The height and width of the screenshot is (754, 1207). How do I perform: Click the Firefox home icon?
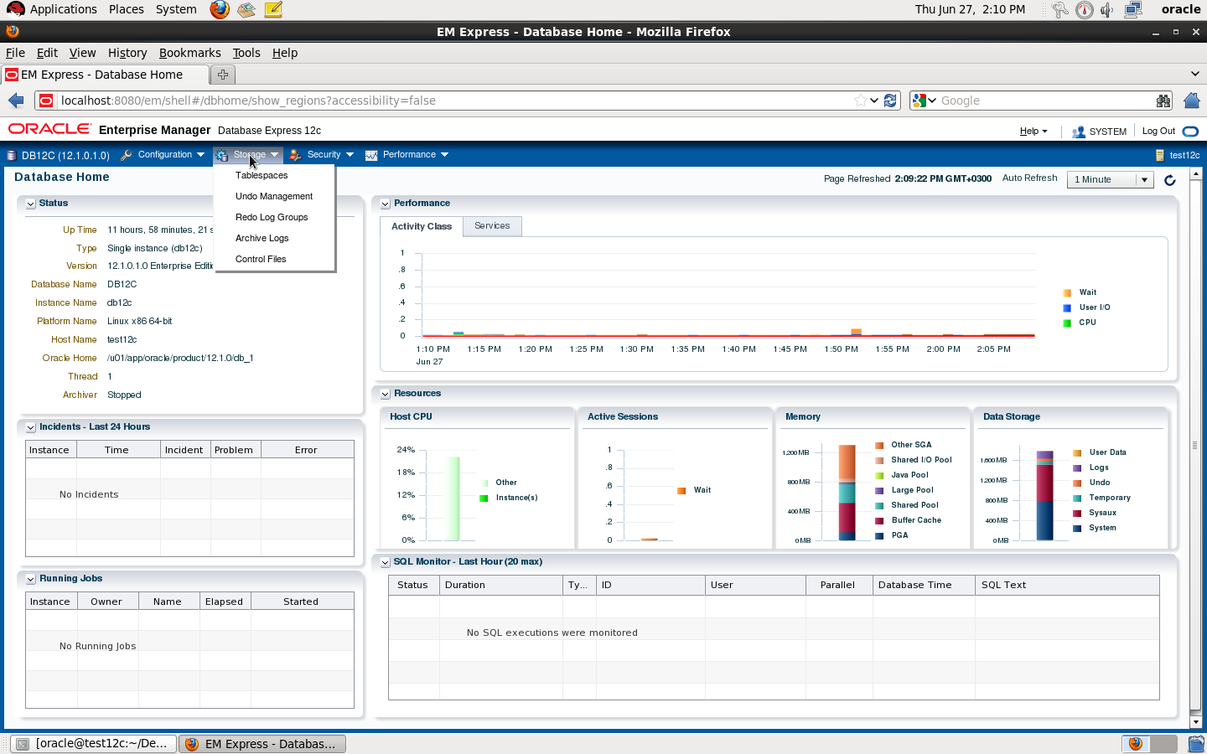click(x=1191, y=101)
